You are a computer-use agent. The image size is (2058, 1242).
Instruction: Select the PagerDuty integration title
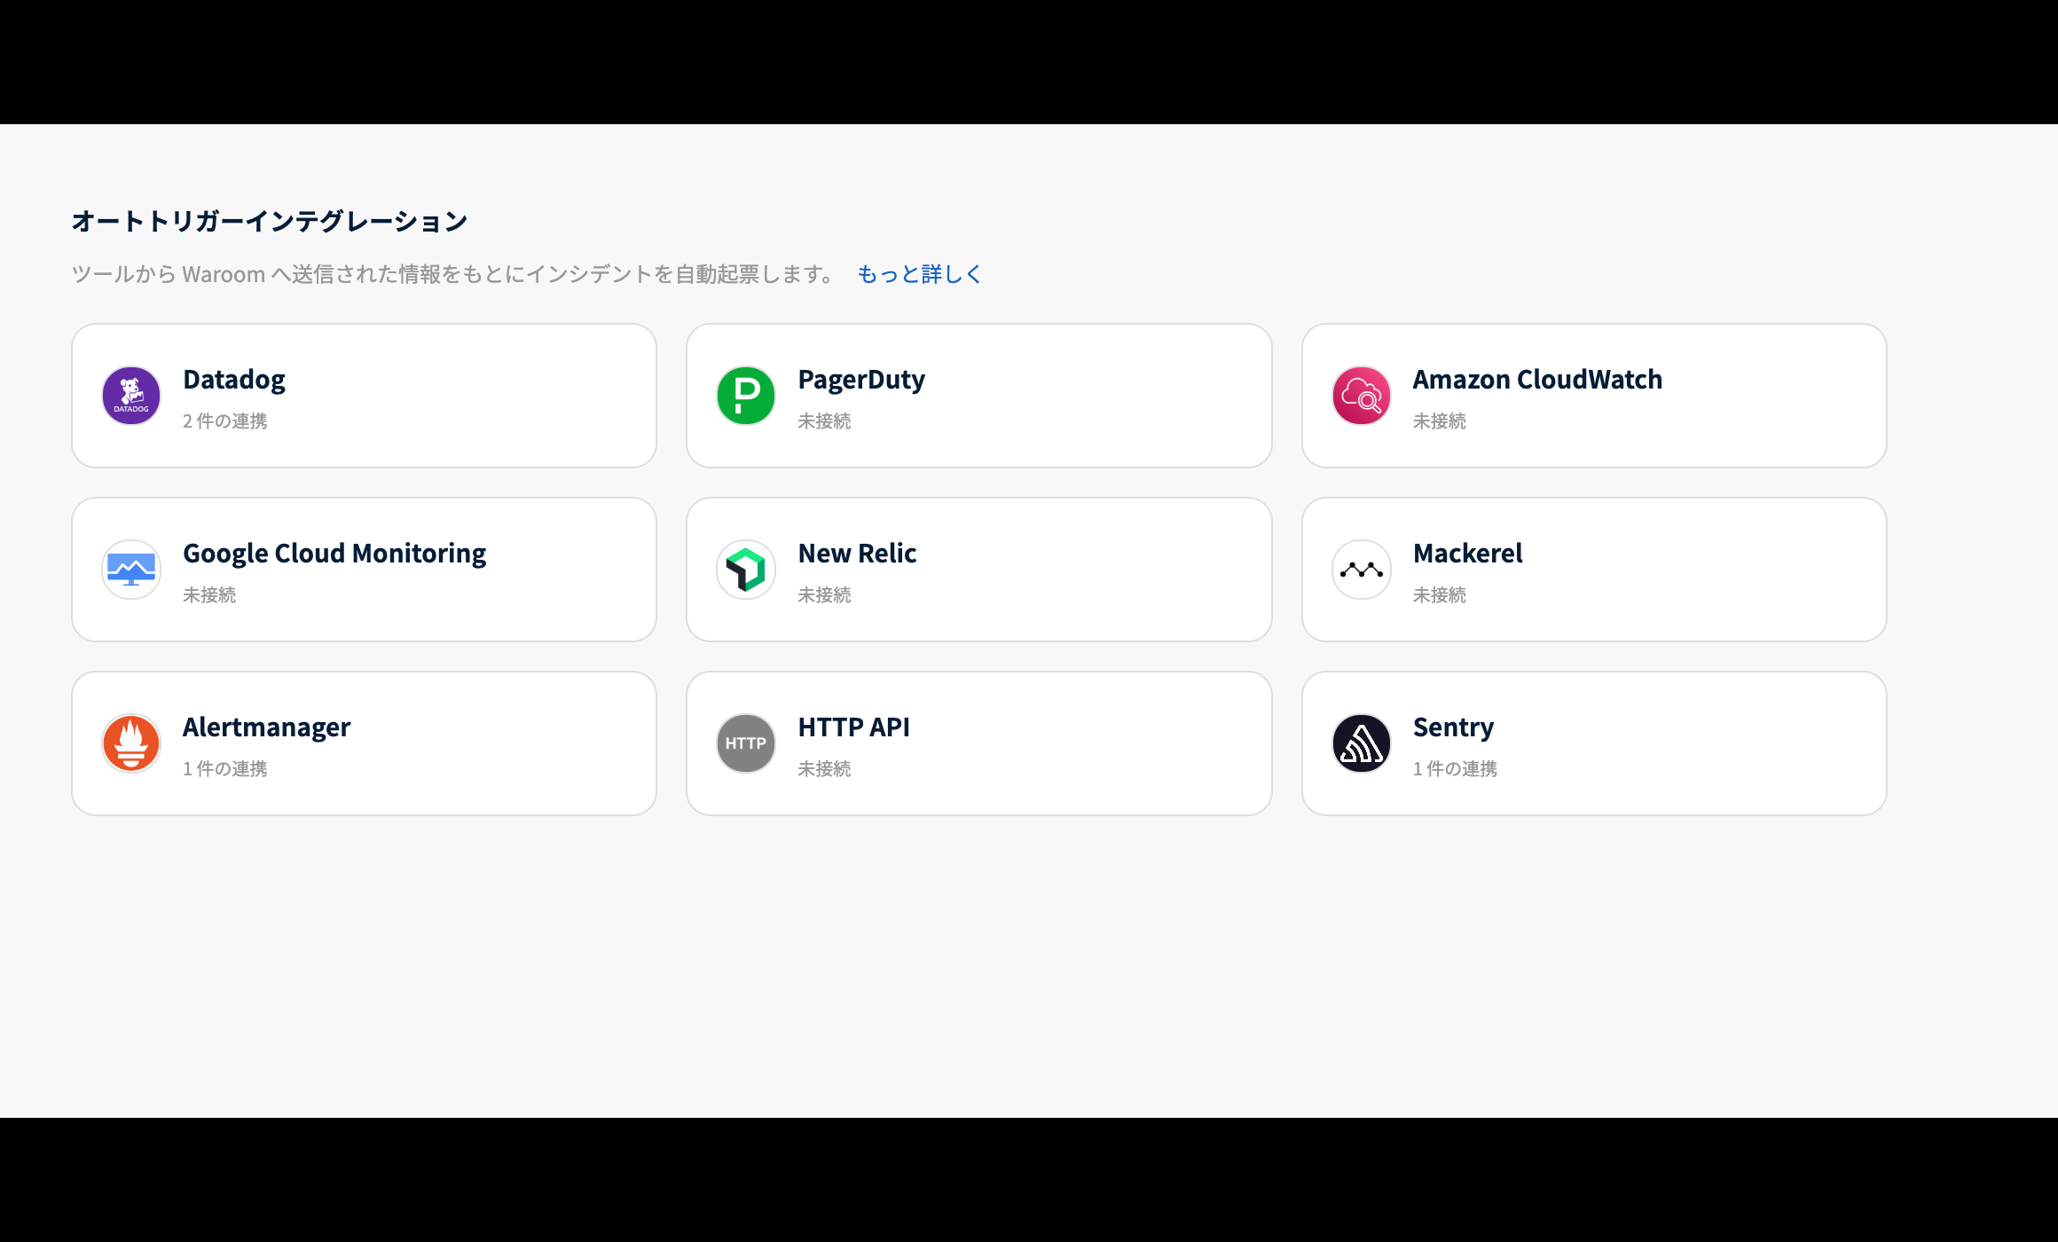pos(861,380)
